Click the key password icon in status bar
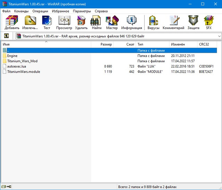 point(9,187)
